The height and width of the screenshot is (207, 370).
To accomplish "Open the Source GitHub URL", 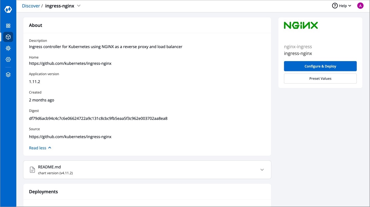I will [70, 137].
